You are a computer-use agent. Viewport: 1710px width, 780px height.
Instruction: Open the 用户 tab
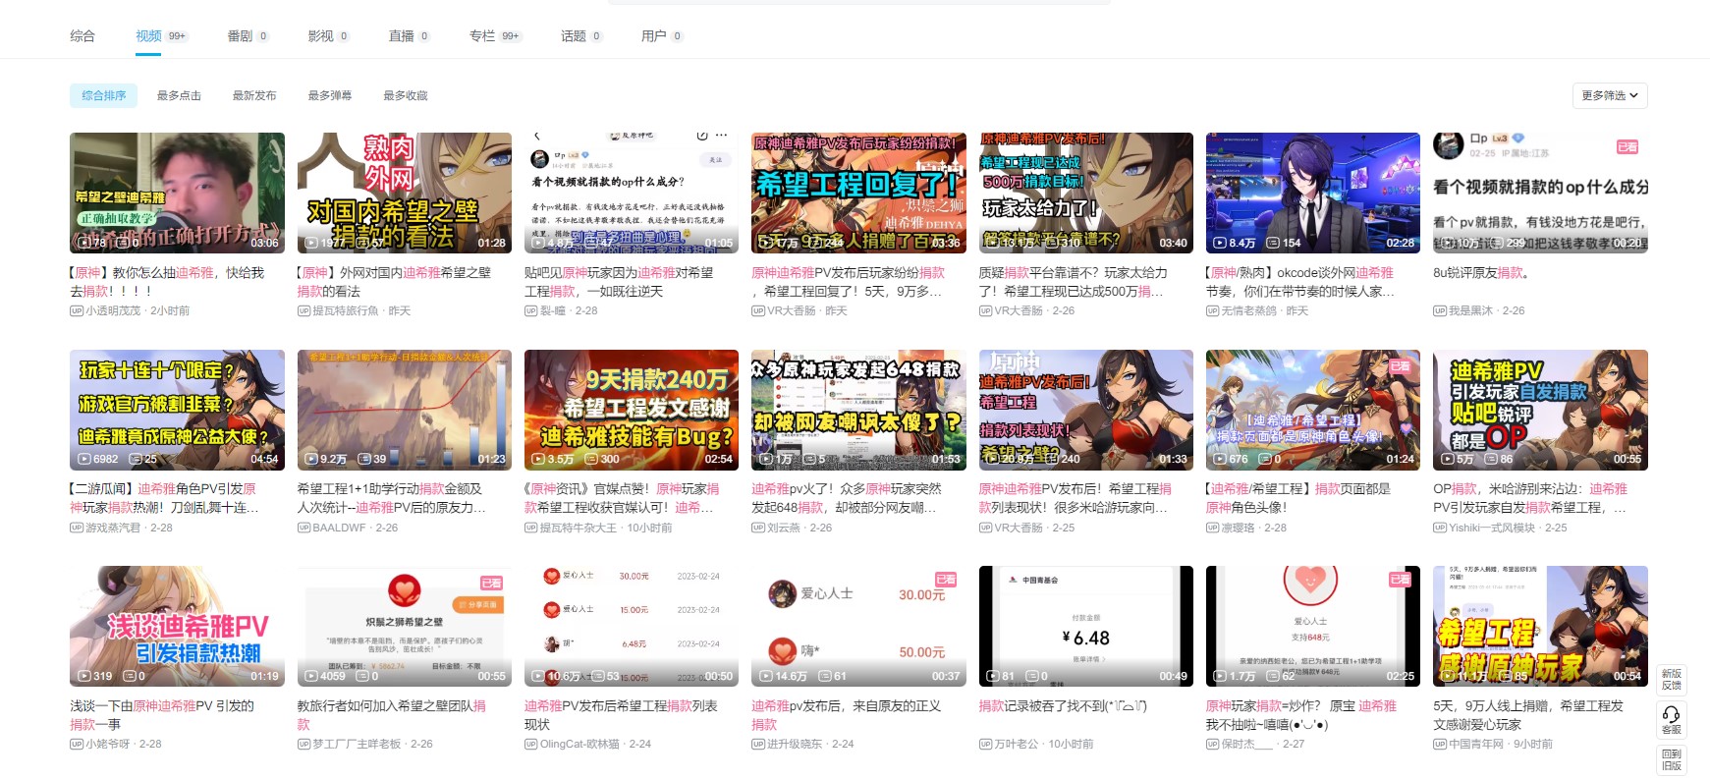coord(662,36)
